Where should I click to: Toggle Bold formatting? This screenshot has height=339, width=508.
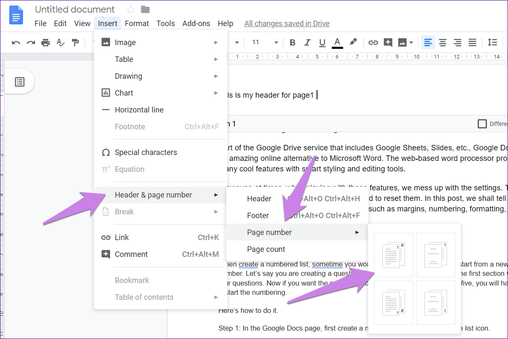pos(293,42)
